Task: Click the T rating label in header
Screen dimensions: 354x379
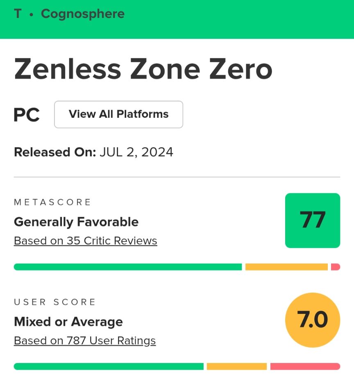Action: coord(18,14)
